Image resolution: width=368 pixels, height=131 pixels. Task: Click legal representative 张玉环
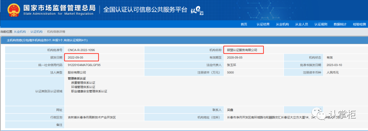click(x=232, y=65)
